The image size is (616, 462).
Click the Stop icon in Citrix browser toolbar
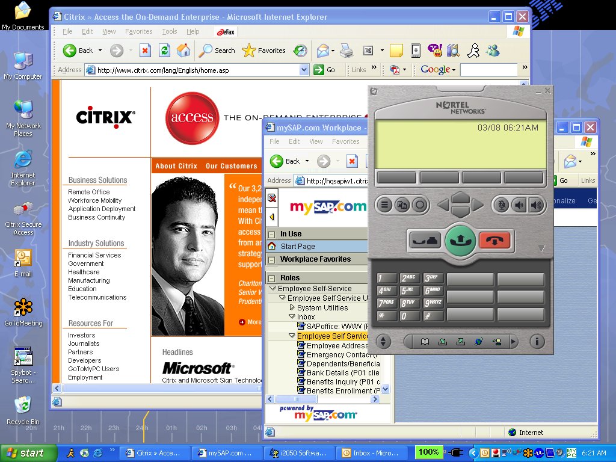145,51
